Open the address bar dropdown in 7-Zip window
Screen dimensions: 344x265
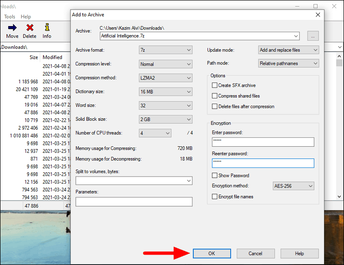click(340, 47)
